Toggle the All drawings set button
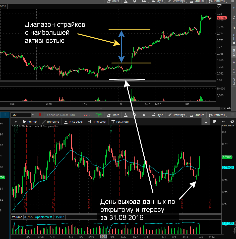236x239 pixels. [223, 122]
